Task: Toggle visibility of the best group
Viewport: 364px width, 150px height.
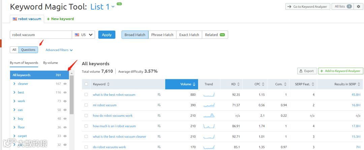Action: 65,92
